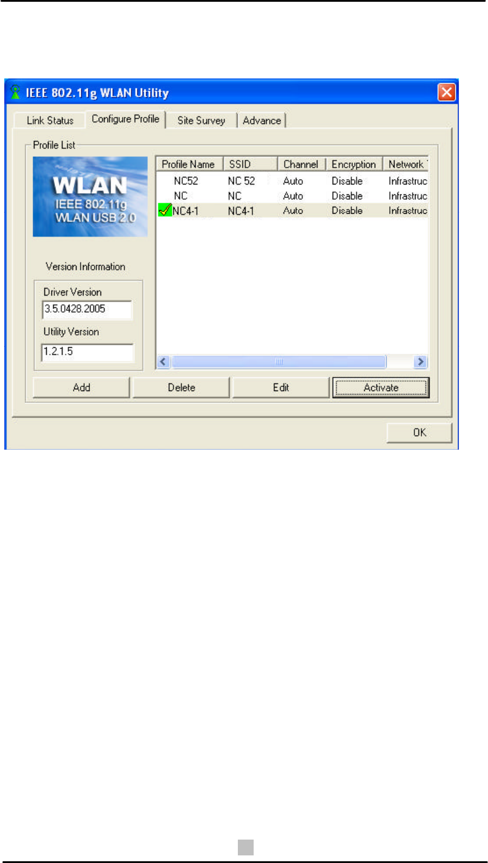This screenshot has height=863, width=488.
Task: Click the Driver Version field
Action: tap(87, 310)
